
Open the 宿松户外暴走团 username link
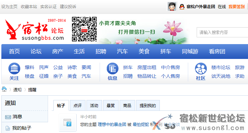[x=201, y=7]
